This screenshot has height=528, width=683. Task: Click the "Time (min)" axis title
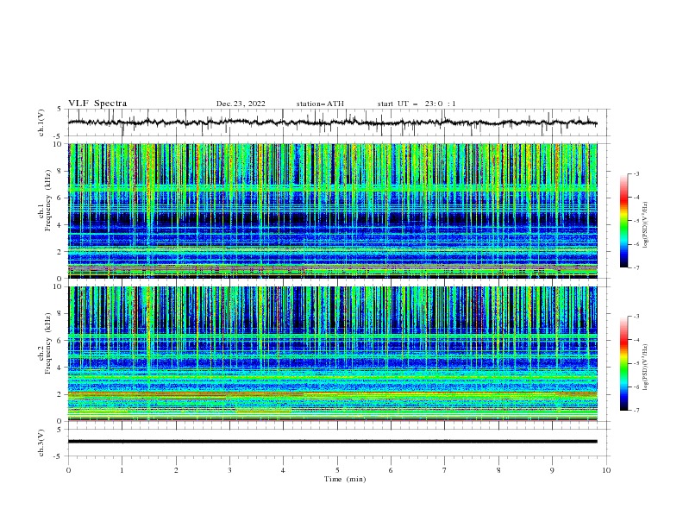tap(345, 479)
